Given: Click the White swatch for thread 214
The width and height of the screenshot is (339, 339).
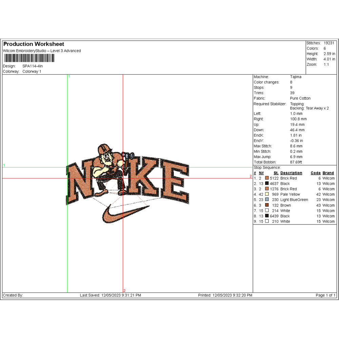Looking at the screenshot, I should tap(267, 211).
